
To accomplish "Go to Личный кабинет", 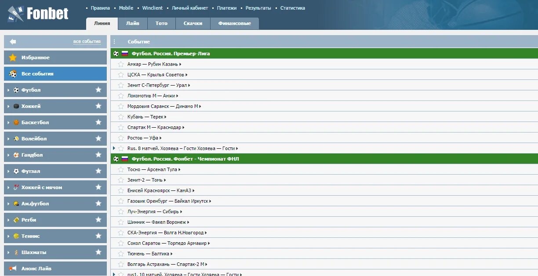I will (x=190, y=8).
